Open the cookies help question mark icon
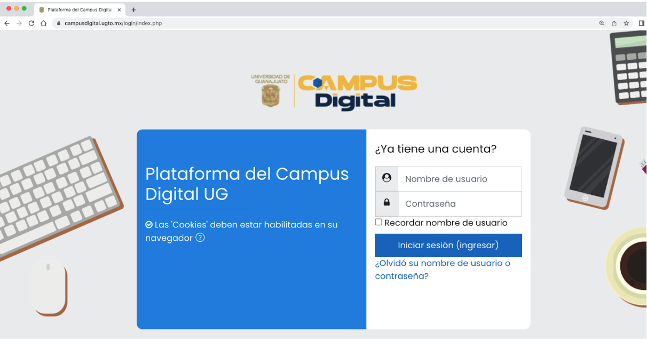This screenshot has height=339, width=647. click(200, 238)
